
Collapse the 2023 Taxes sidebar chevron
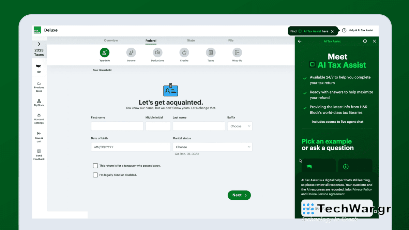pyautogui.click(x=39, y=44)
